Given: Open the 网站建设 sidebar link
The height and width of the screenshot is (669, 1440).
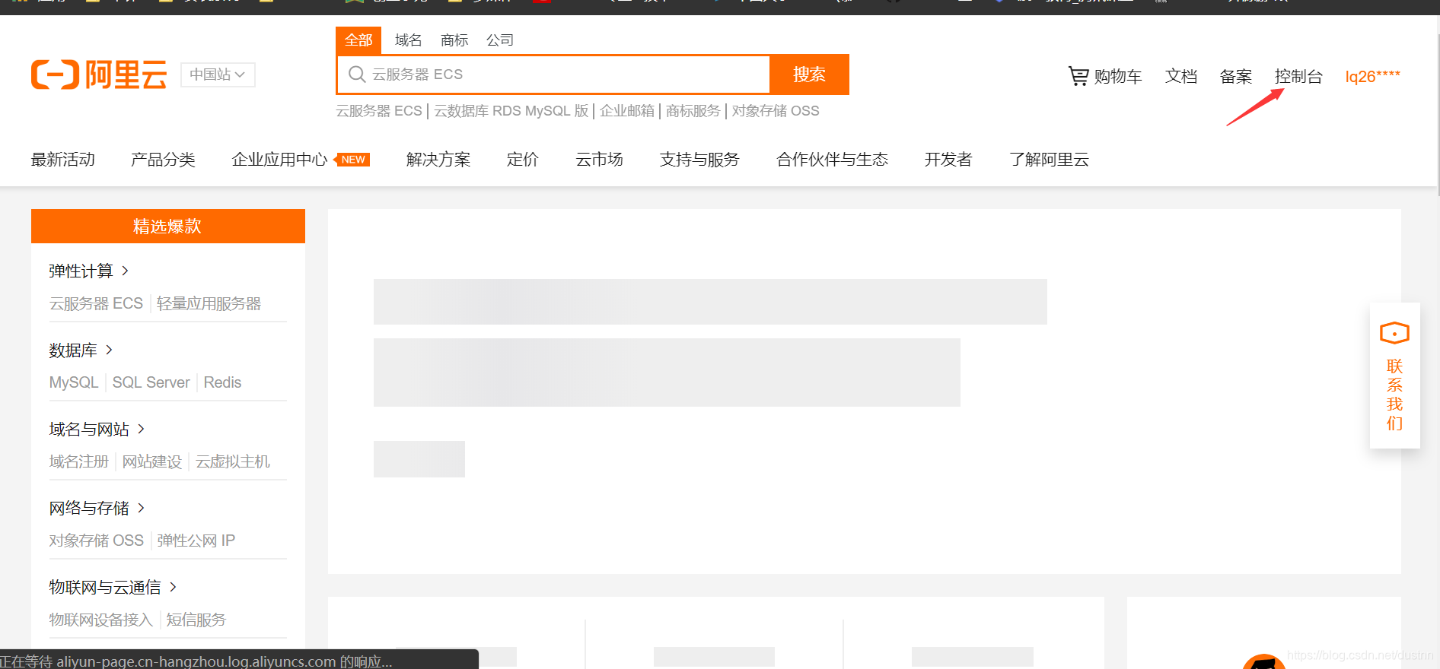Looking at the screenshot, I should tap(152, 461).
